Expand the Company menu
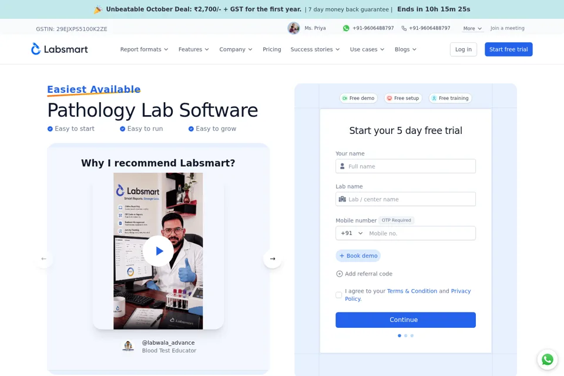Image resolution: width=564 pixels, height=376 pixels. [236, 49]
